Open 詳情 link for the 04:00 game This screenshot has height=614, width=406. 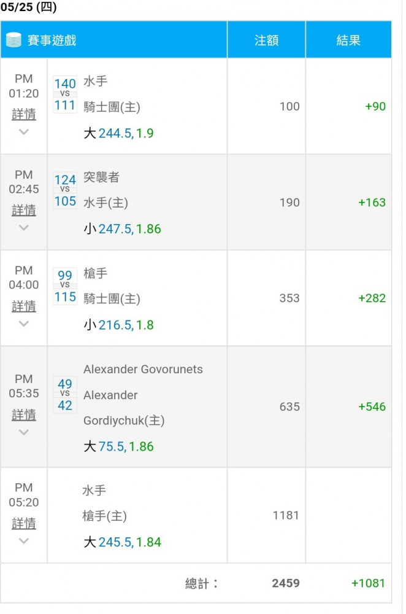point(24,306)
